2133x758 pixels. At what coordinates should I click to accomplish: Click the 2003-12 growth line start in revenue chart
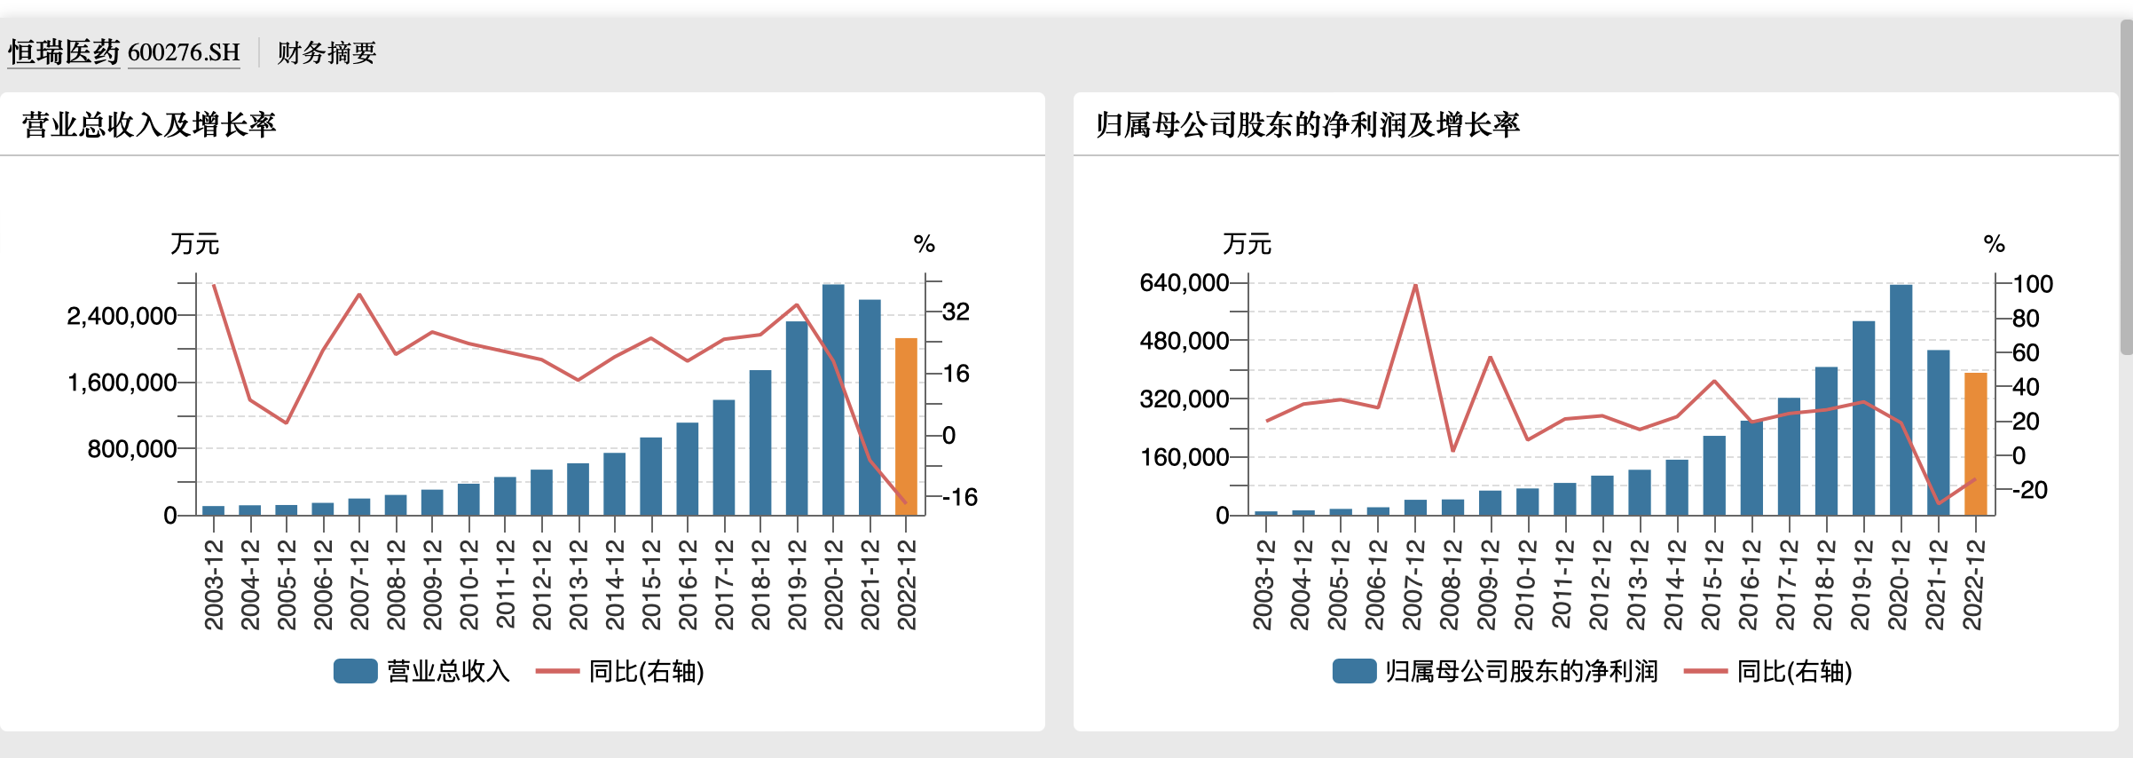pyautogui.click(x=214, y=286)
